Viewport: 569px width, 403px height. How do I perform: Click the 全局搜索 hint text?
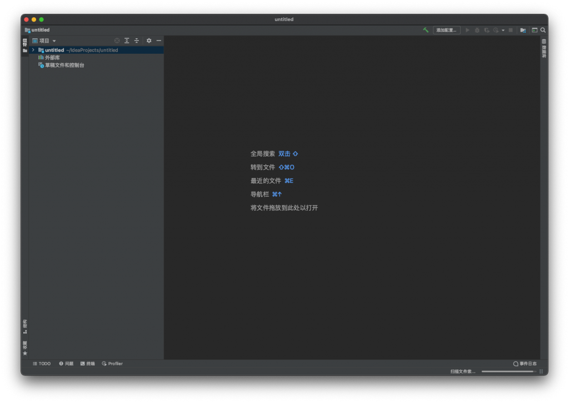(263, 154)
